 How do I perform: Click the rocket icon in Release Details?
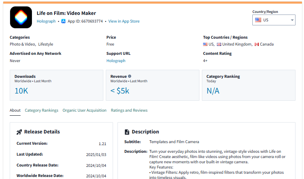pyautogui.click(x=19, y=132)
